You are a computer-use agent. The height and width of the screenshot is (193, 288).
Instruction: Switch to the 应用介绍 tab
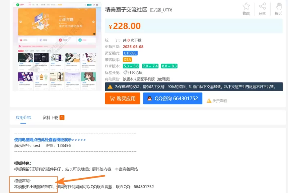[23, 117]
